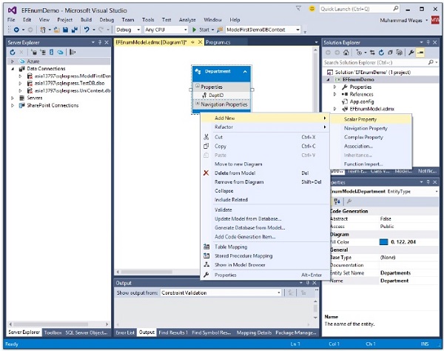Refresh the Server Explorer tree
This screenshot has width=444, height=351.
[13, 52]
